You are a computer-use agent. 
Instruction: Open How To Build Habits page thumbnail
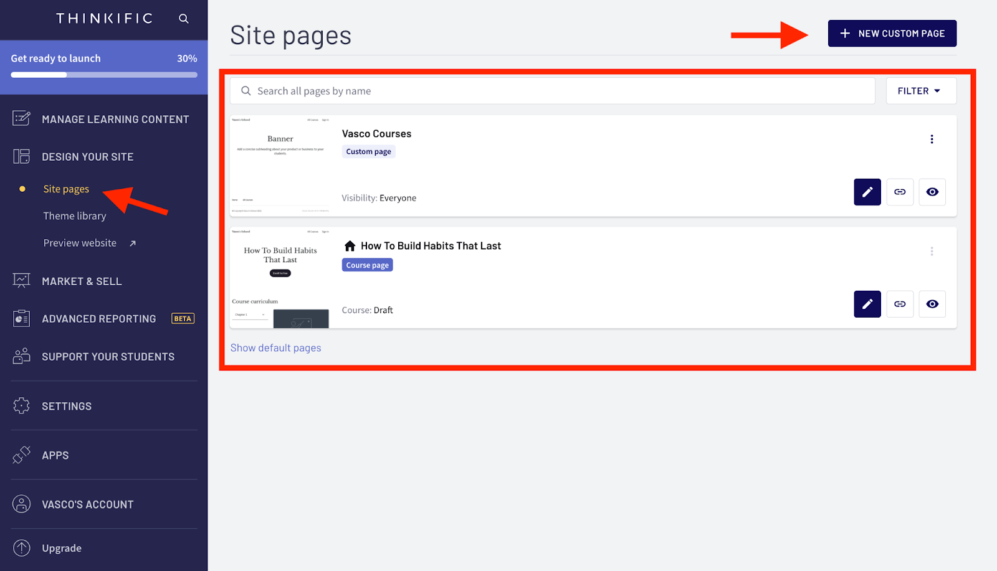click(x=280, y=278)
